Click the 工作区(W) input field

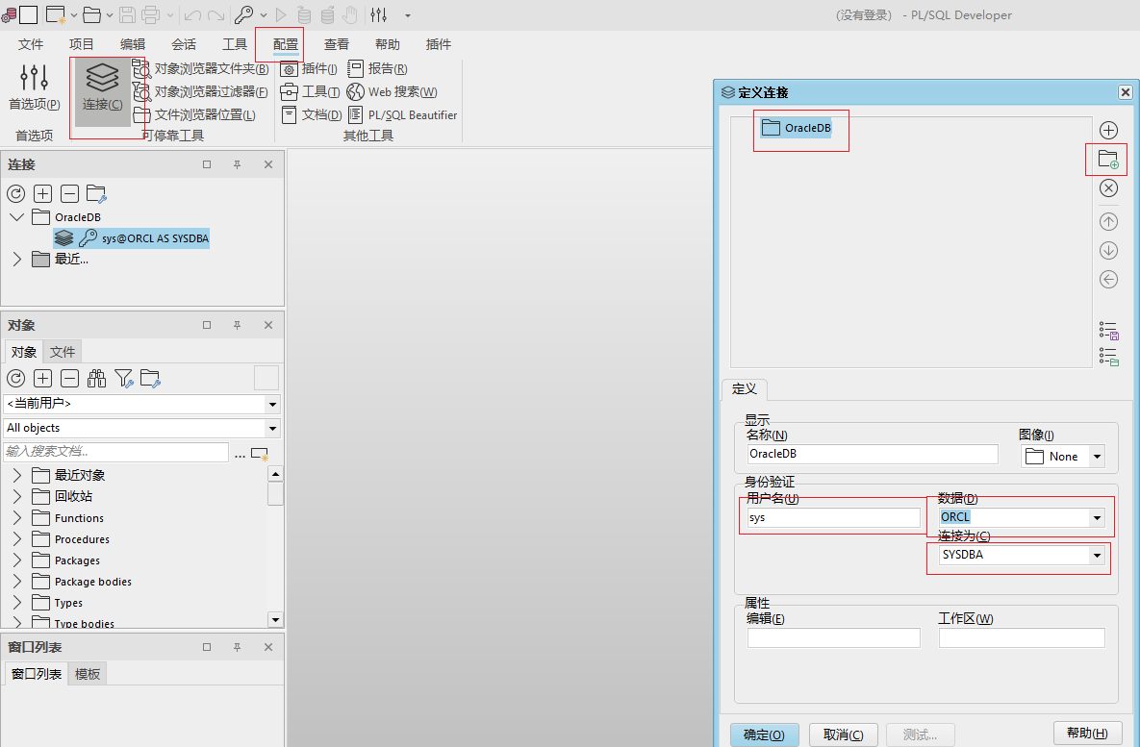click(x=1022, y=638)
